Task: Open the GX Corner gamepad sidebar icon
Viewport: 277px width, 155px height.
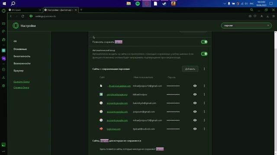Action: point(3,23)
